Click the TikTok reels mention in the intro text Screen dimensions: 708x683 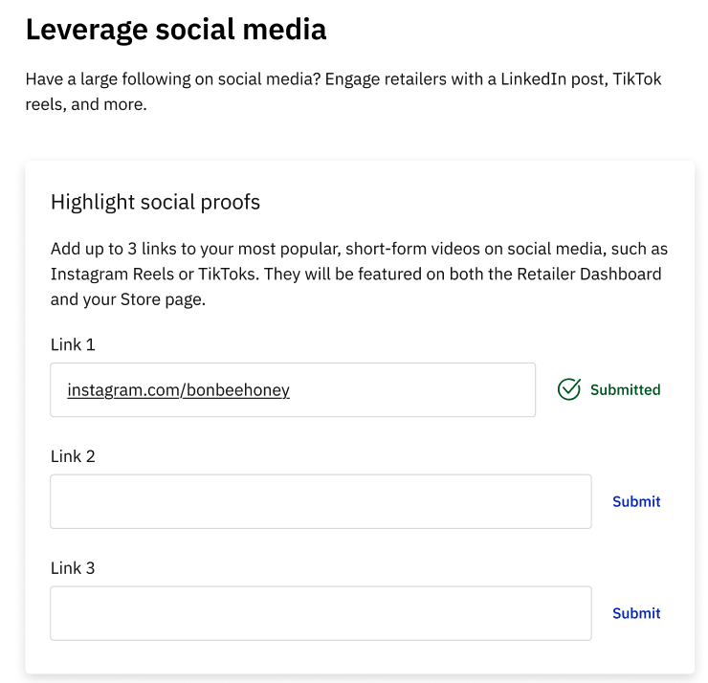pos(343,92)
